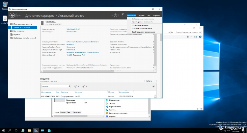This screenshot has width=247, height=133.
Task: Open the list criteria options dropdown
Action: [x=77, y=86]
